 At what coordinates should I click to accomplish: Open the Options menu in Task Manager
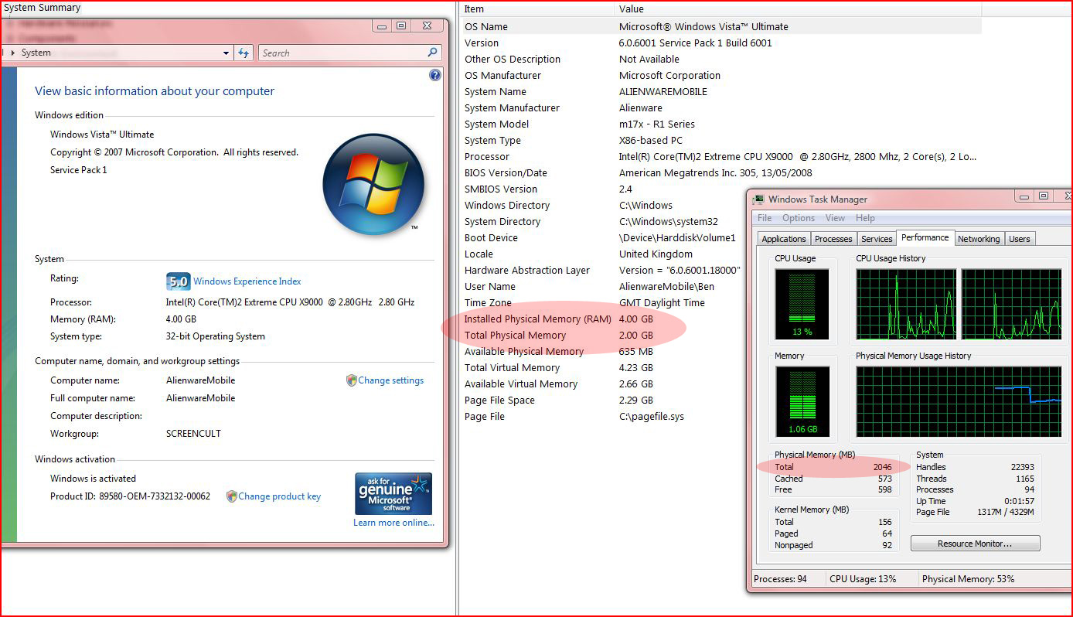coord(799,218)
